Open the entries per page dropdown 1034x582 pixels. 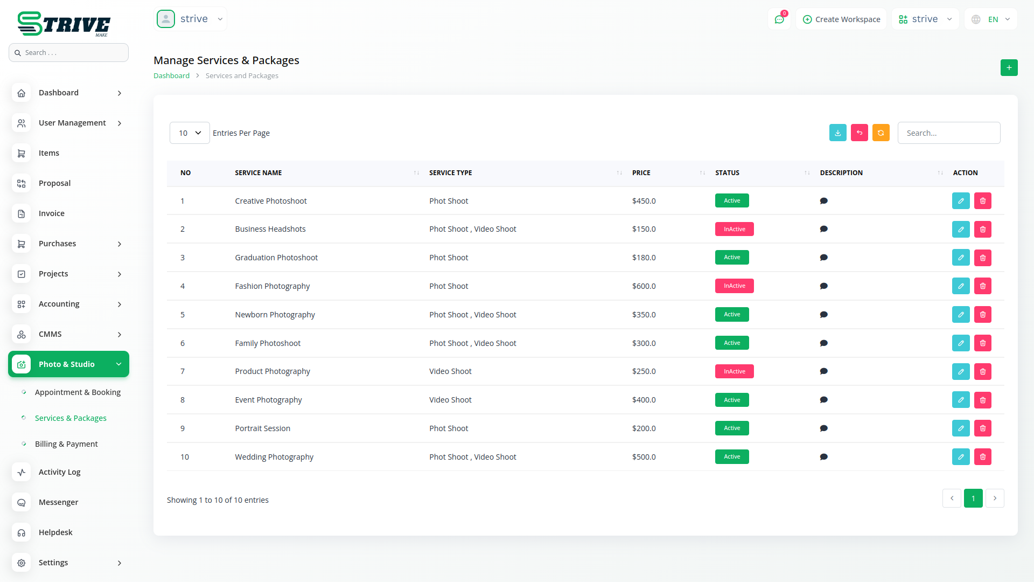(x=190, y=133)
